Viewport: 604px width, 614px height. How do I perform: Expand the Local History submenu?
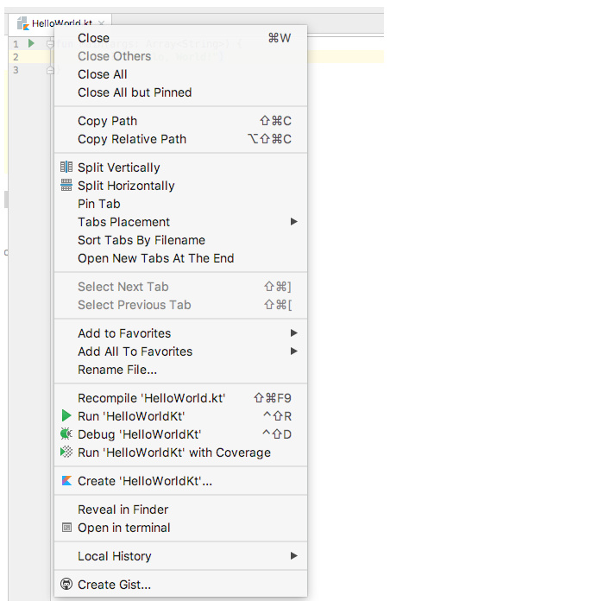click(x=293, y=556)
